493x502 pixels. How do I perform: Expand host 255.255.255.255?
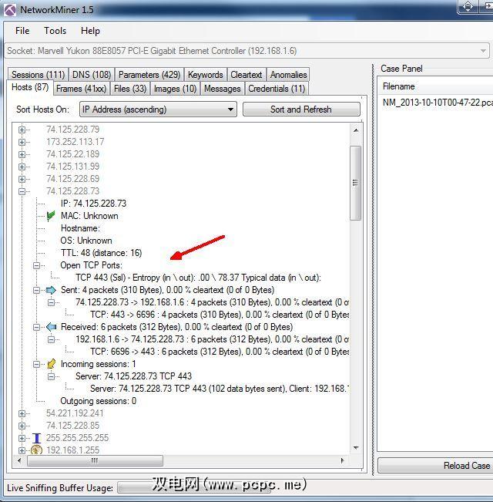click(22, 438)
